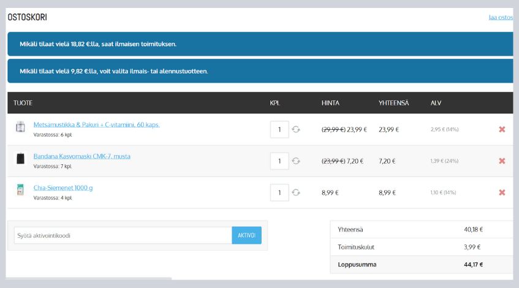Click Chia-Siemenet product thumbnail image
The image size is (519, 288).
click(x=20, y=190)
